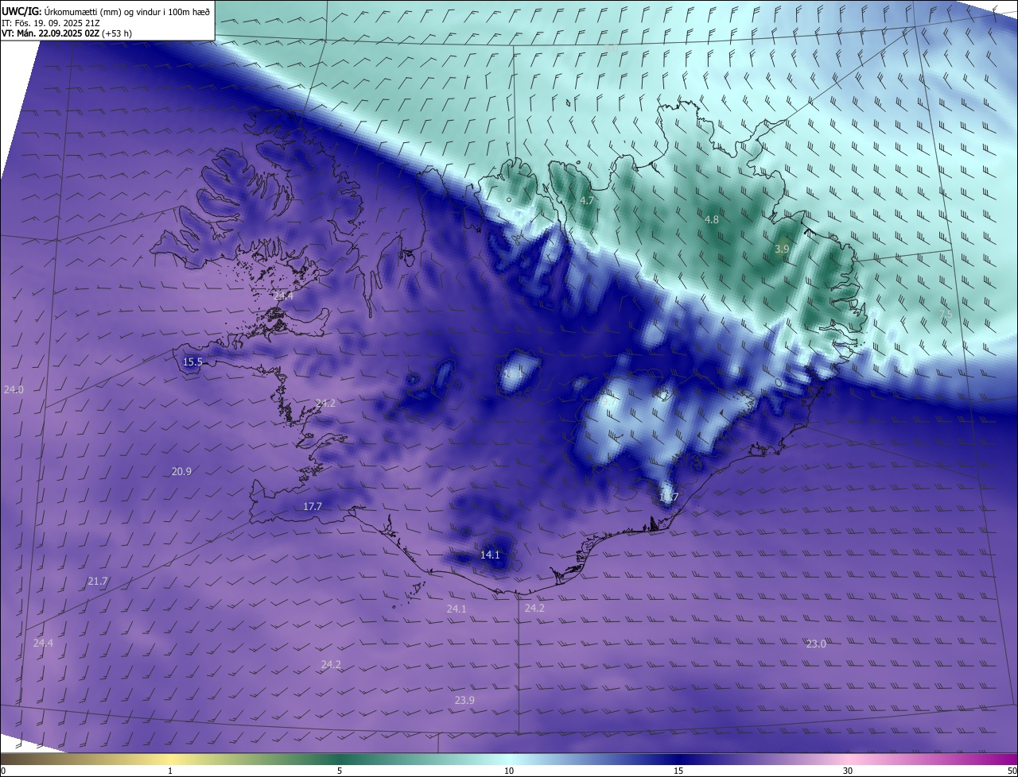1018x777 pixels.
Task: Click the color scale tick label 1
Action: (x=170, y=771)
